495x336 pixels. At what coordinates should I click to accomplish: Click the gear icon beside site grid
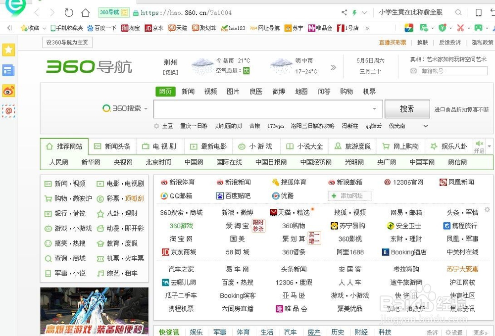(x=487, y=209)
